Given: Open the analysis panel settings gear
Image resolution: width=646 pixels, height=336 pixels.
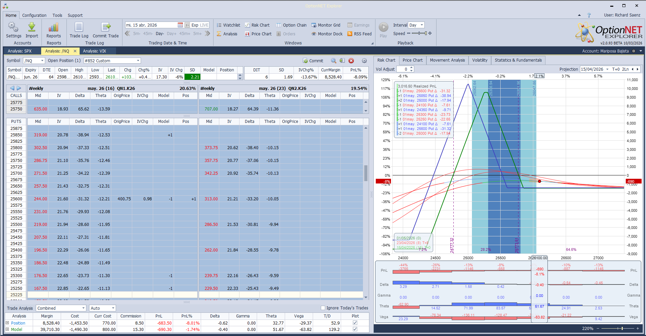Looking at the screenshot, I should [364, 61].
